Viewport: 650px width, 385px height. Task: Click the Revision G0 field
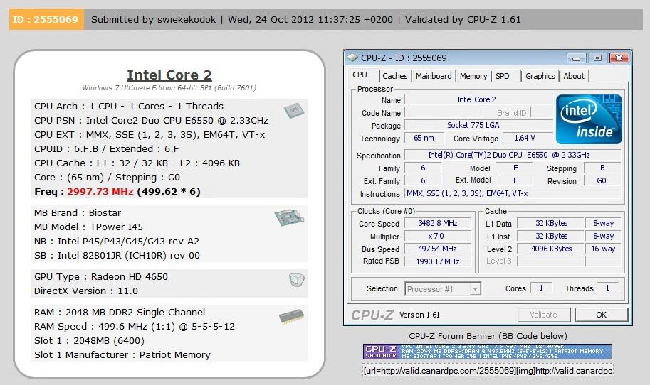click(602, 180)
